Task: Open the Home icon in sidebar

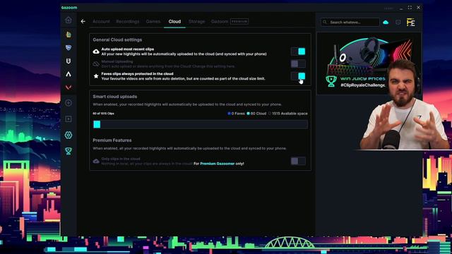Action: 69,20
